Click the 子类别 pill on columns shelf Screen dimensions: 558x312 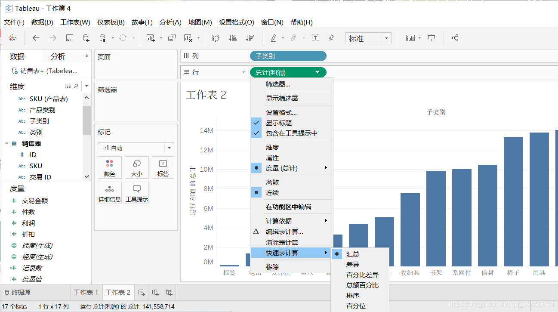click(x=288, y=56)
